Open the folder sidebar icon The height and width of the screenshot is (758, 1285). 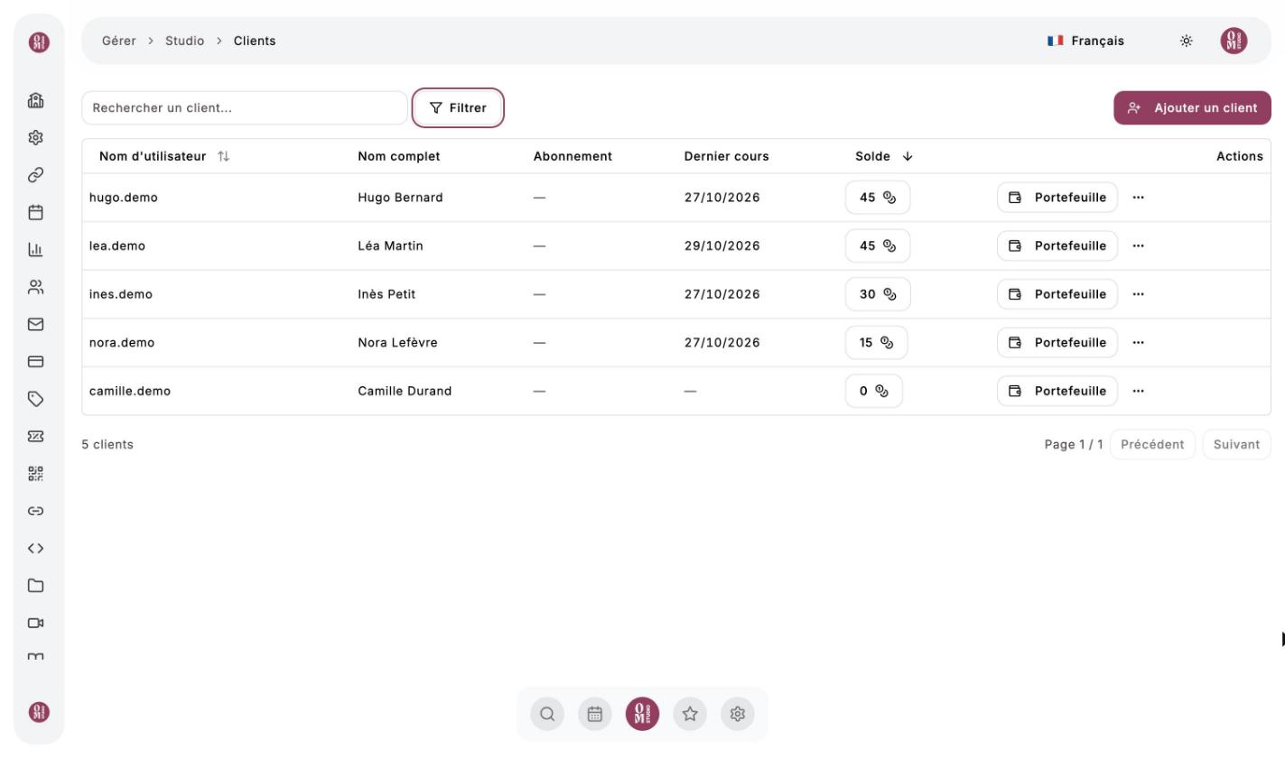(x=36, y=586)
